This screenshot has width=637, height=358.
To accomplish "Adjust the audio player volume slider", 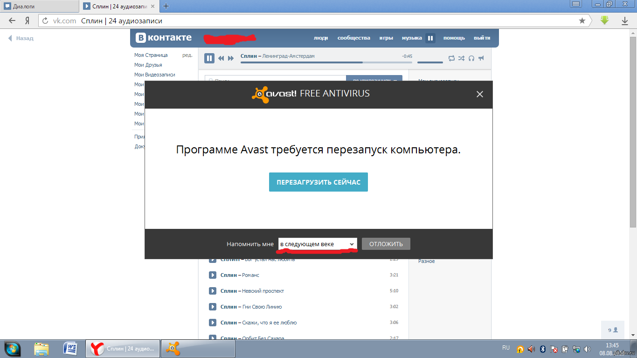I will (430, 62).
